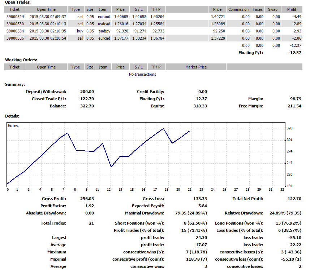This screenshot has width=323, height=270.
Task: Click the usdcad item cell
Action: [x=104, y=24]
